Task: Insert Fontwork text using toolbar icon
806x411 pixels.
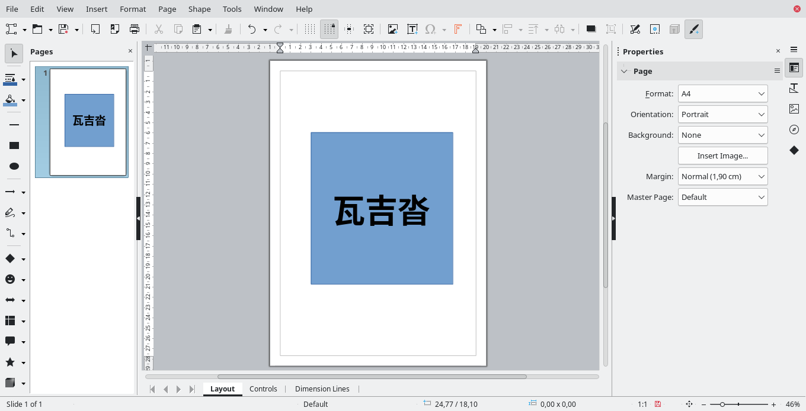Action: (459, 28)
